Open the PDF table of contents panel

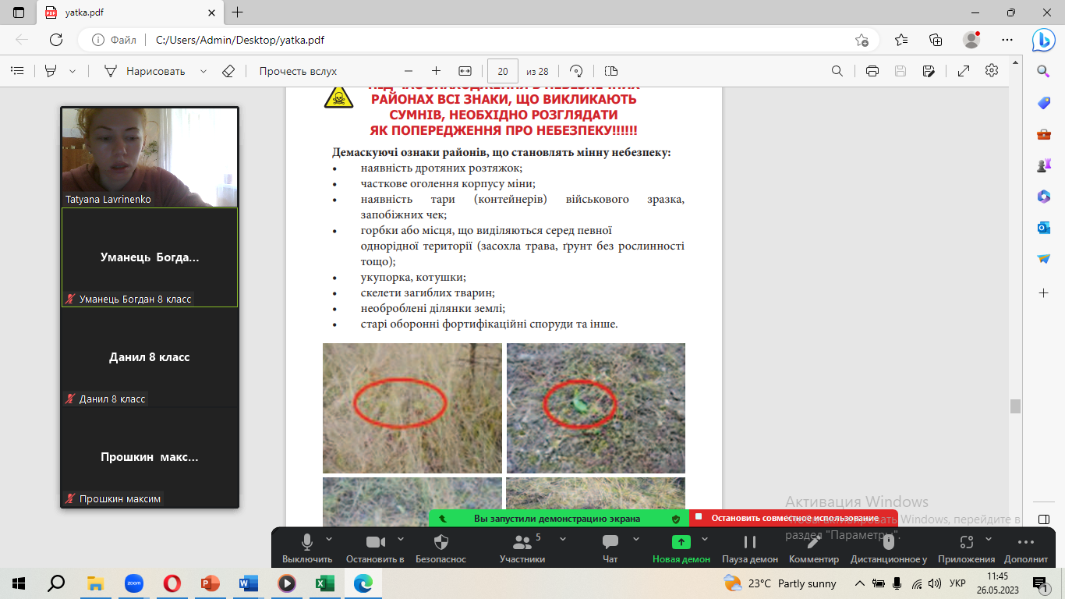[17, 71]
